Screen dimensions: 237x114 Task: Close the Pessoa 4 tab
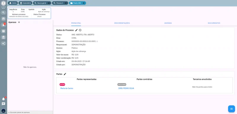pos(66,3)
